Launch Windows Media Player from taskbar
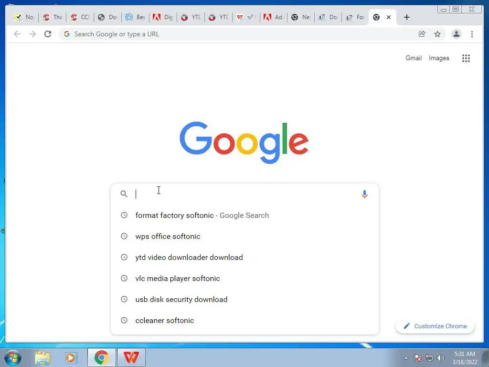The image size is (489, 367). click(x=71, y=357)
